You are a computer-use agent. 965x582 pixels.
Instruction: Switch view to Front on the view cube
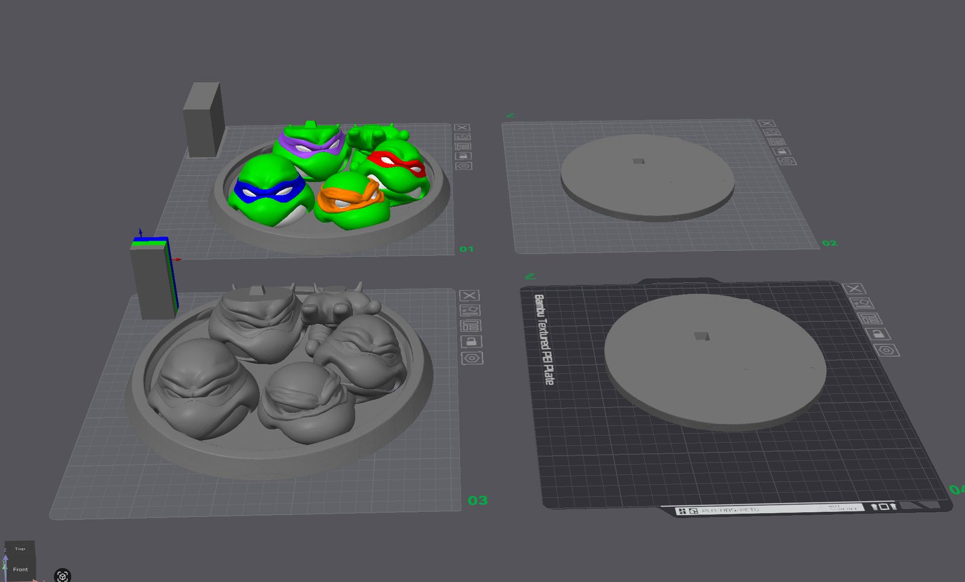click(21, 569)
